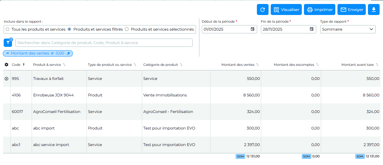Select the Enrobeuse JDX 9044 row

click(x=191, y=95)
